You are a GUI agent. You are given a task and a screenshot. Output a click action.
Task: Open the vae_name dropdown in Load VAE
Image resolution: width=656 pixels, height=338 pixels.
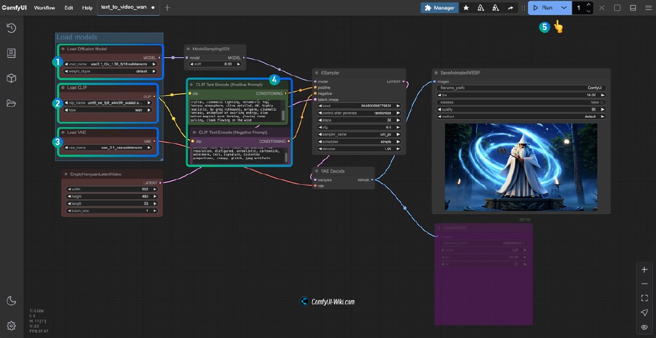click(109, 149)
